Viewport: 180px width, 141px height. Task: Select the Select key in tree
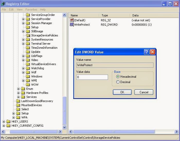pyautogui.click(x=25, y=109)
